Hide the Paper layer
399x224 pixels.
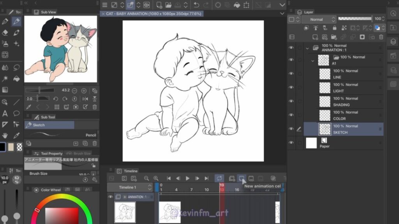[291, 143]
